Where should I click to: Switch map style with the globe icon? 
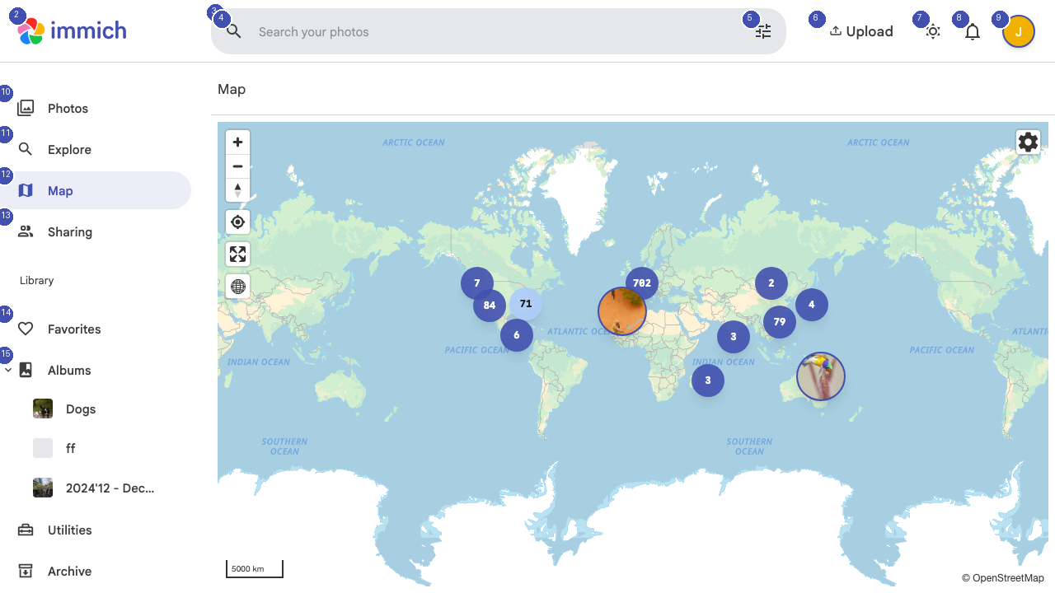pos(237,286)
